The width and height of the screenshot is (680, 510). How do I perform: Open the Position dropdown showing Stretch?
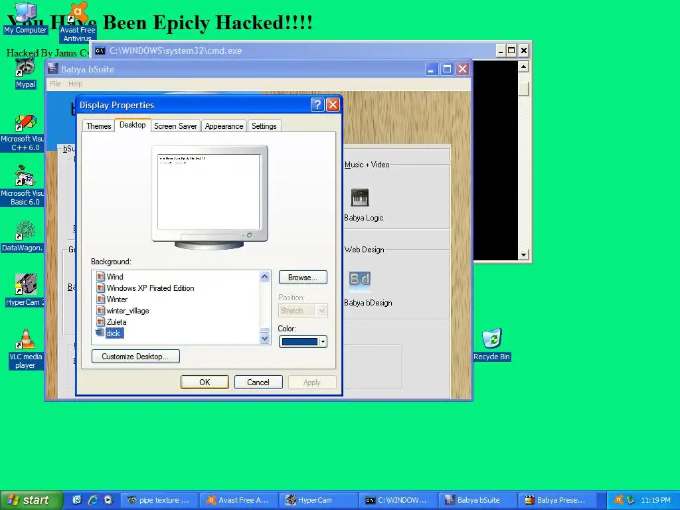303,311
